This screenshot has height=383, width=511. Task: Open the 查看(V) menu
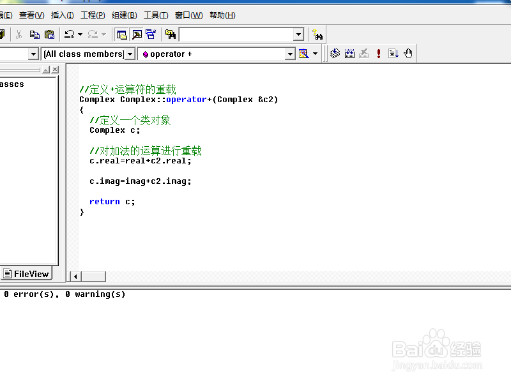[31, 15]
